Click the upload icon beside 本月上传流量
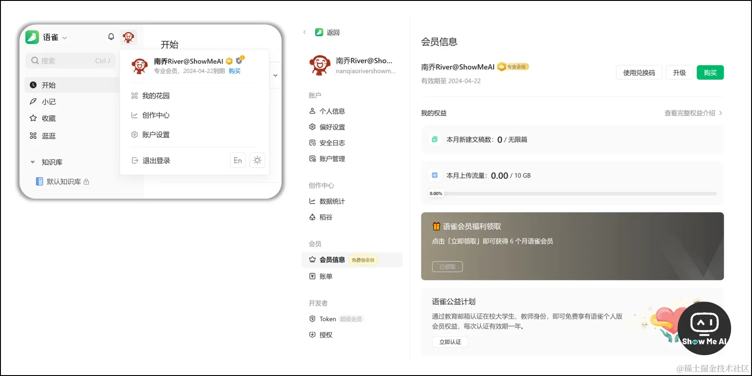This screenshot has width=752, height=376. click(x=435, y=175)
